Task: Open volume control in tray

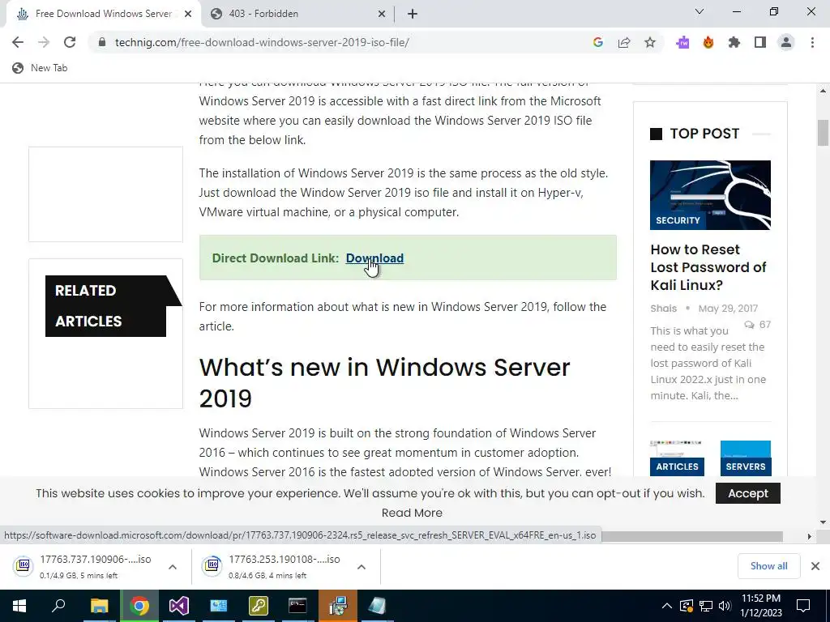Action: [x=725, y=606]
